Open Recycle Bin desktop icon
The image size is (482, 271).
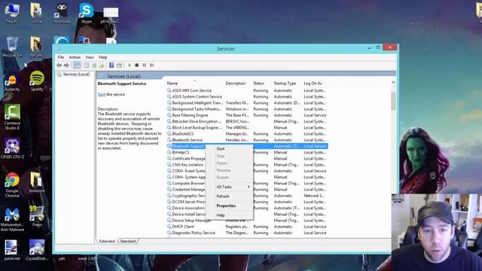point(12,47)
